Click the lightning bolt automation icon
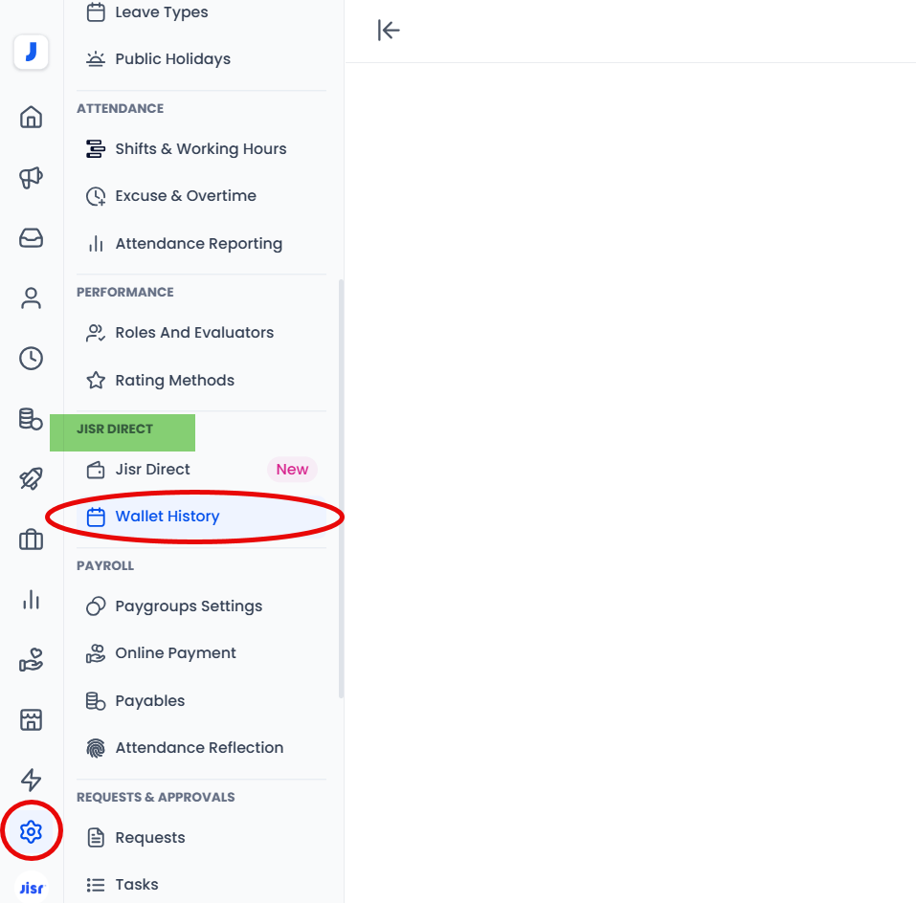 [32, 780]
